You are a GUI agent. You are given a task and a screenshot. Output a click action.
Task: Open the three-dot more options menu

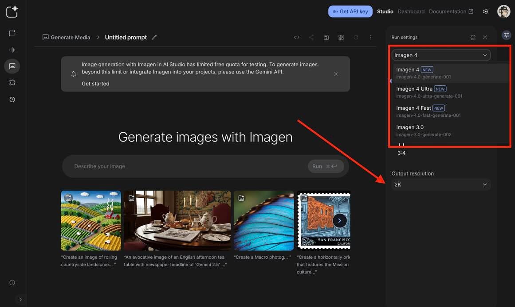coord(371,37)
